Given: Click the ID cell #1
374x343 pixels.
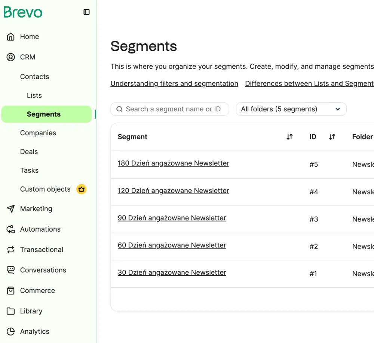Looking at the screenshot, I should coord(313,274).
